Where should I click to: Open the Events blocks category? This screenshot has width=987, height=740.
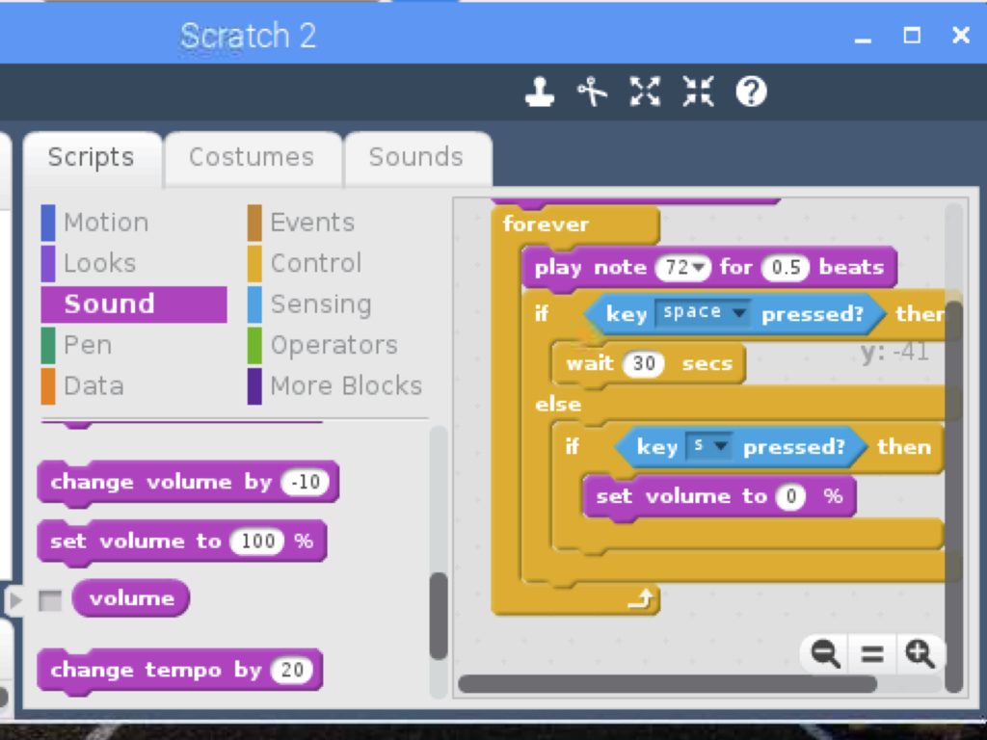pyautogui.click(x=302, y=223)
